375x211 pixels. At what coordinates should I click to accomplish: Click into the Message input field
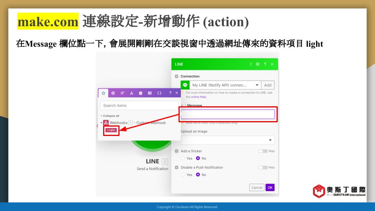[228, 114]
